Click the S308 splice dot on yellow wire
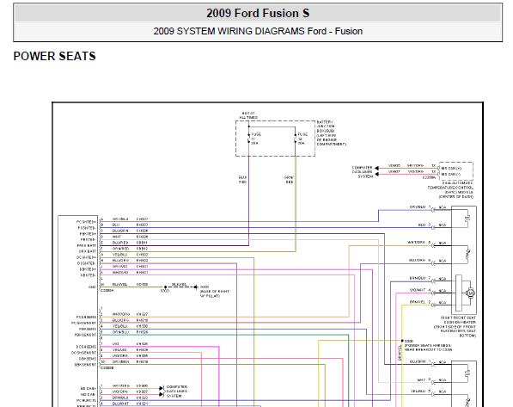The width and height of the screenshot is (513, 407). point(402,341)
